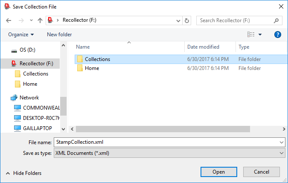Open the Organize dropdown menu

point(21,35)
